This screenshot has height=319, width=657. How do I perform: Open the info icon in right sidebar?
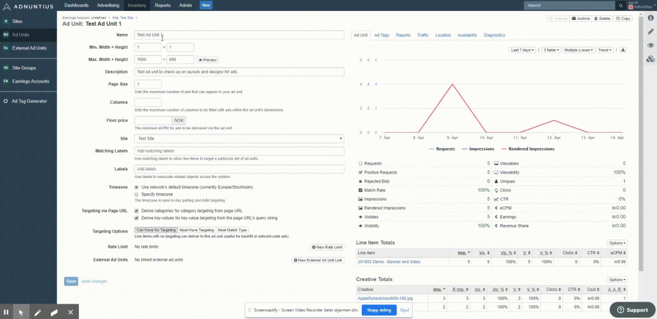651,17
